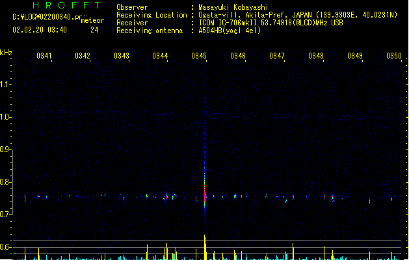Click the Receiving Location label

[x=152, y=15]
